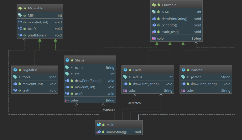Click the Portrait class icon

[183, 70]
